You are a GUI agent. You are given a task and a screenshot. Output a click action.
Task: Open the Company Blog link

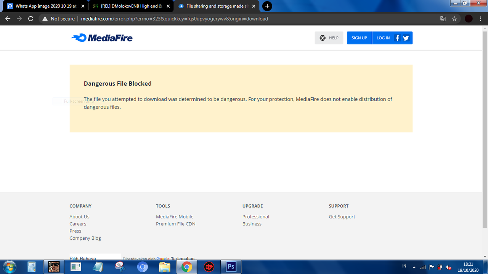(x=85, y=238)
